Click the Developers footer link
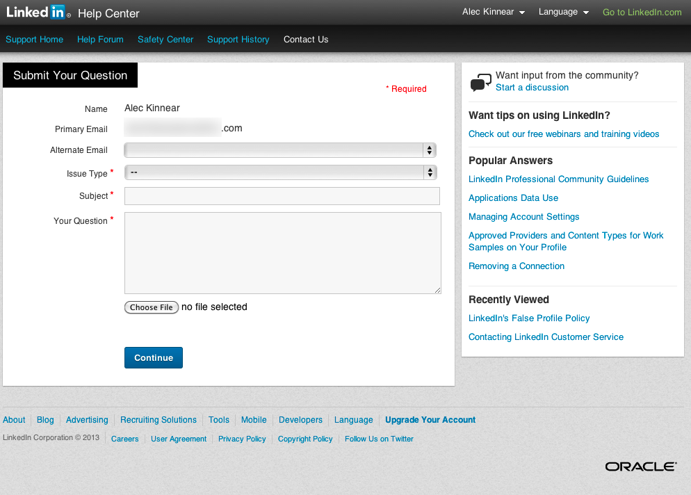 300,420
